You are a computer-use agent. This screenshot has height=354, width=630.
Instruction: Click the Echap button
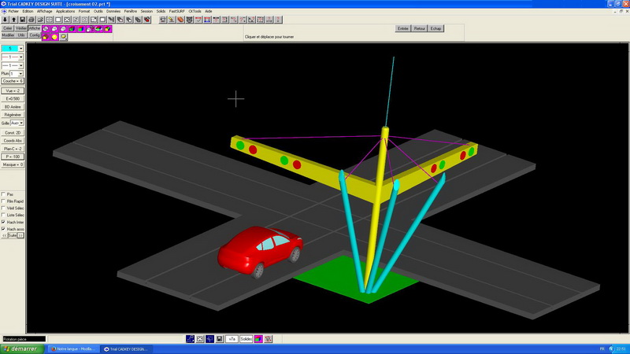coord(436,28)
